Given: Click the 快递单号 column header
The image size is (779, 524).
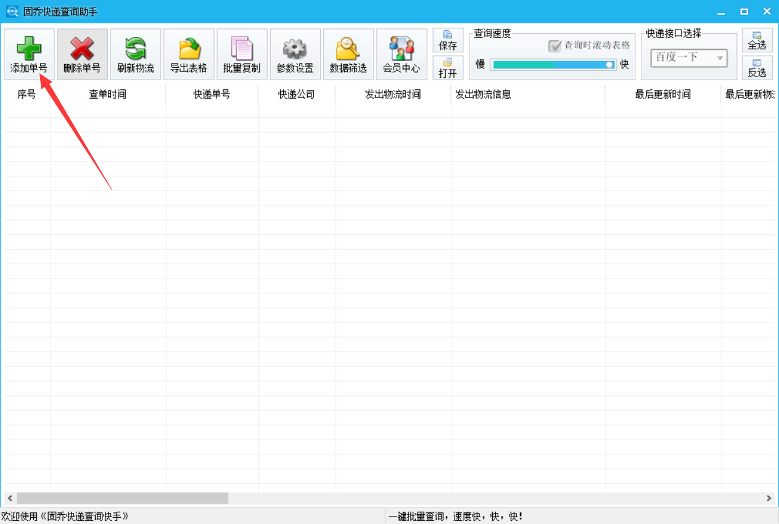Looking at the screenshot, I should click(212, 94).
